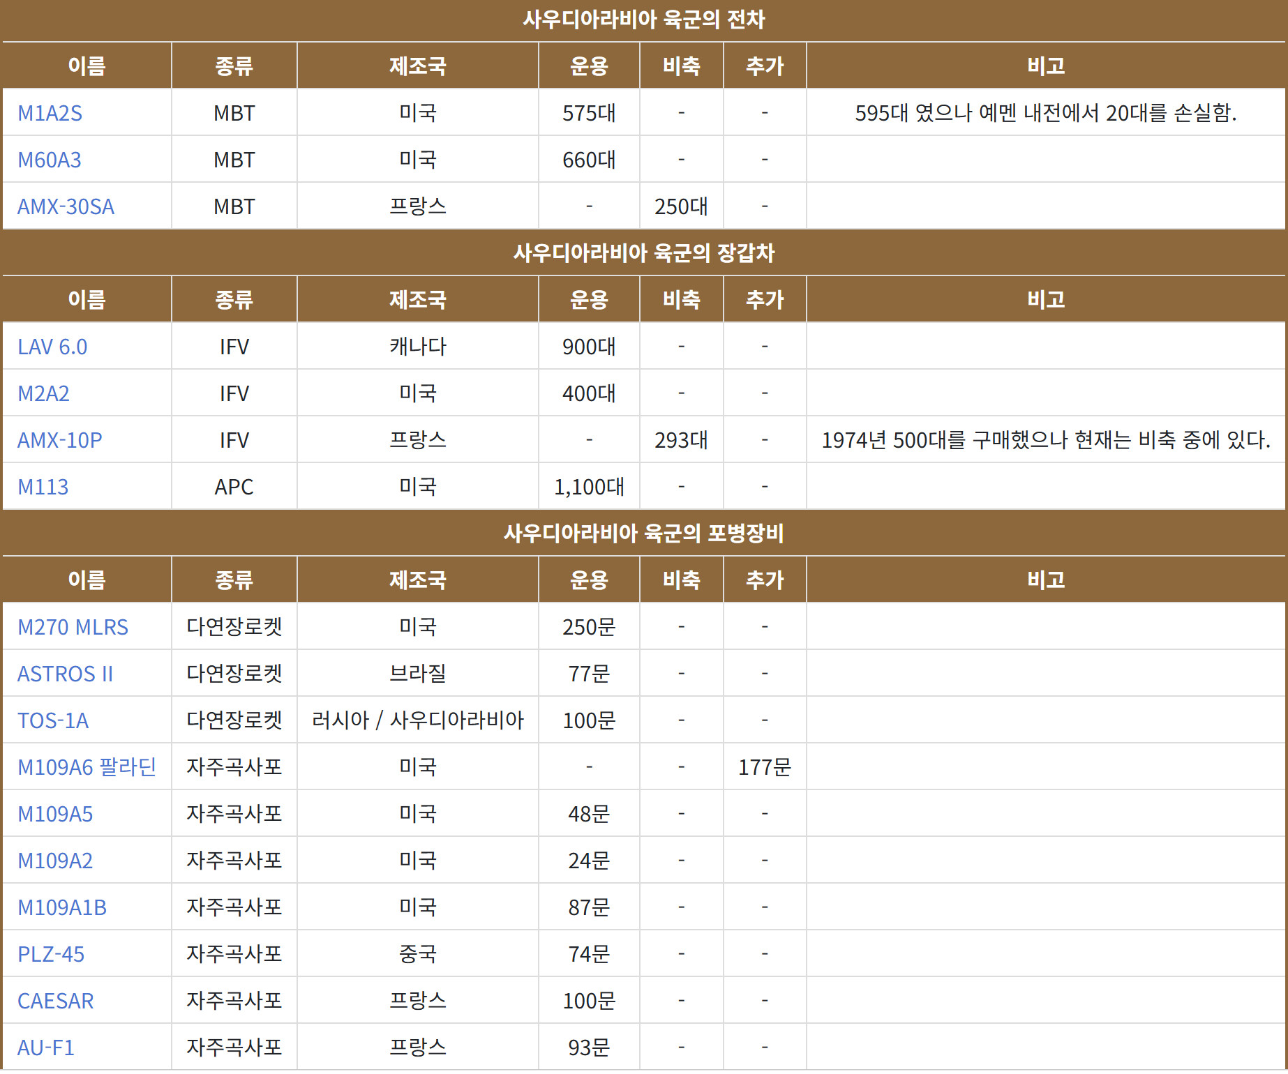Follow the M113 link

[x=43, y=487]
